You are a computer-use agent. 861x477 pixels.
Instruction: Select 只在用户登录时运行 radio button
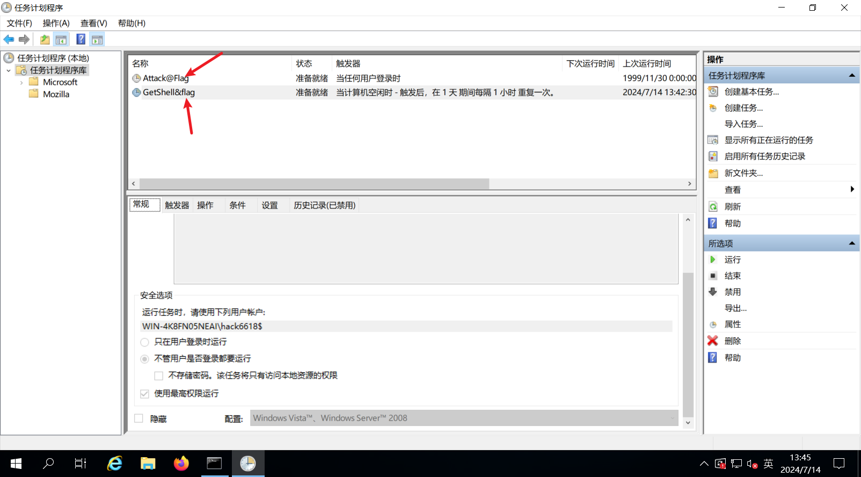click(x=144, y=342)
